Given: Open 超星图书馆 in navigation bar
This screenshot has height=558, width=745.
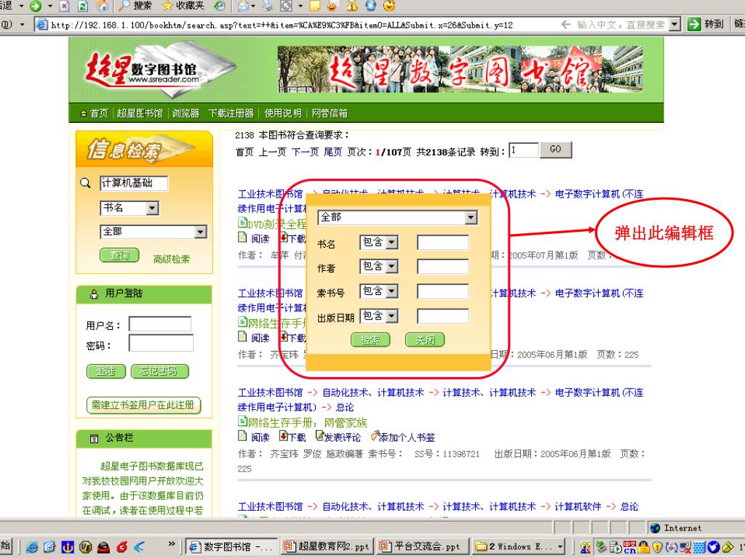Looking at the screenshot, I should click(x=140, y=113).
